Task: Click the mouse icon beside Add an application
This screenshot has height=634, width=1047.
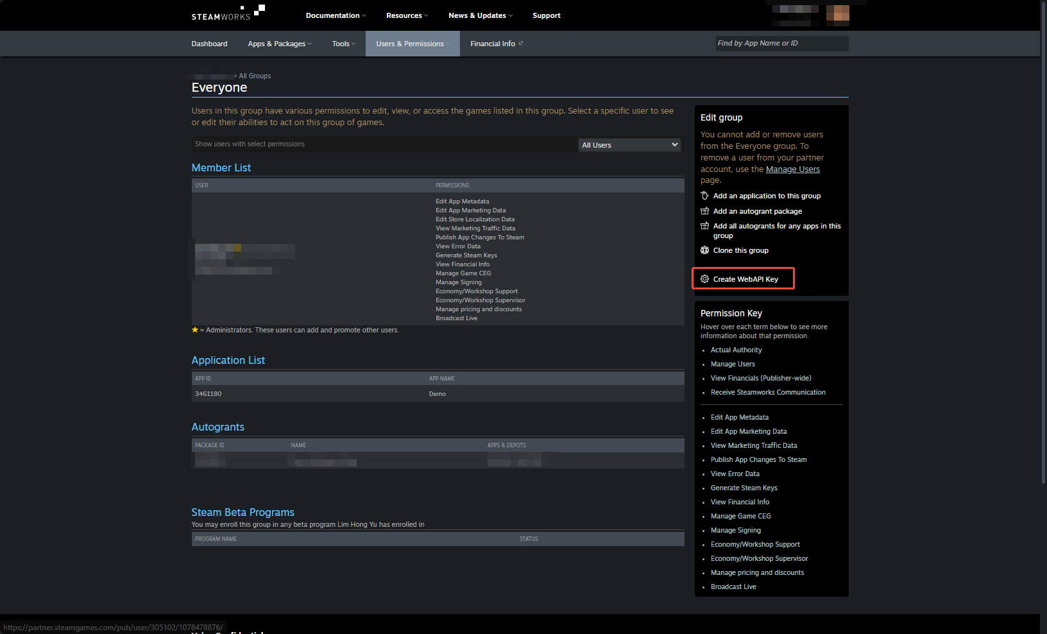Action: tap(704, 196)
